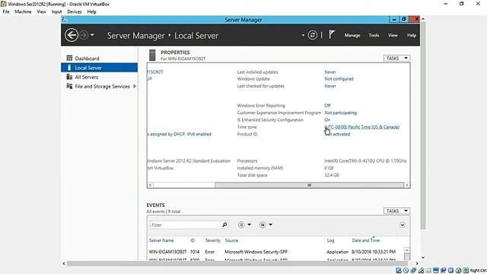Open File and Storage Services
The image size is (487, 274).
(x=102, y=86)
